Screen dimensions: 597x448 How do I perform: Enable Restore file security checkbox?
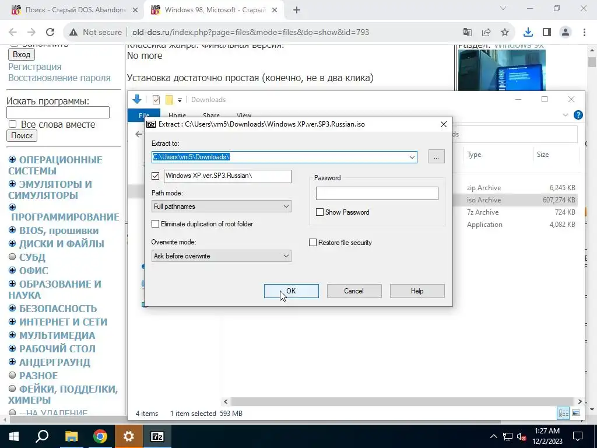(312, 243)
